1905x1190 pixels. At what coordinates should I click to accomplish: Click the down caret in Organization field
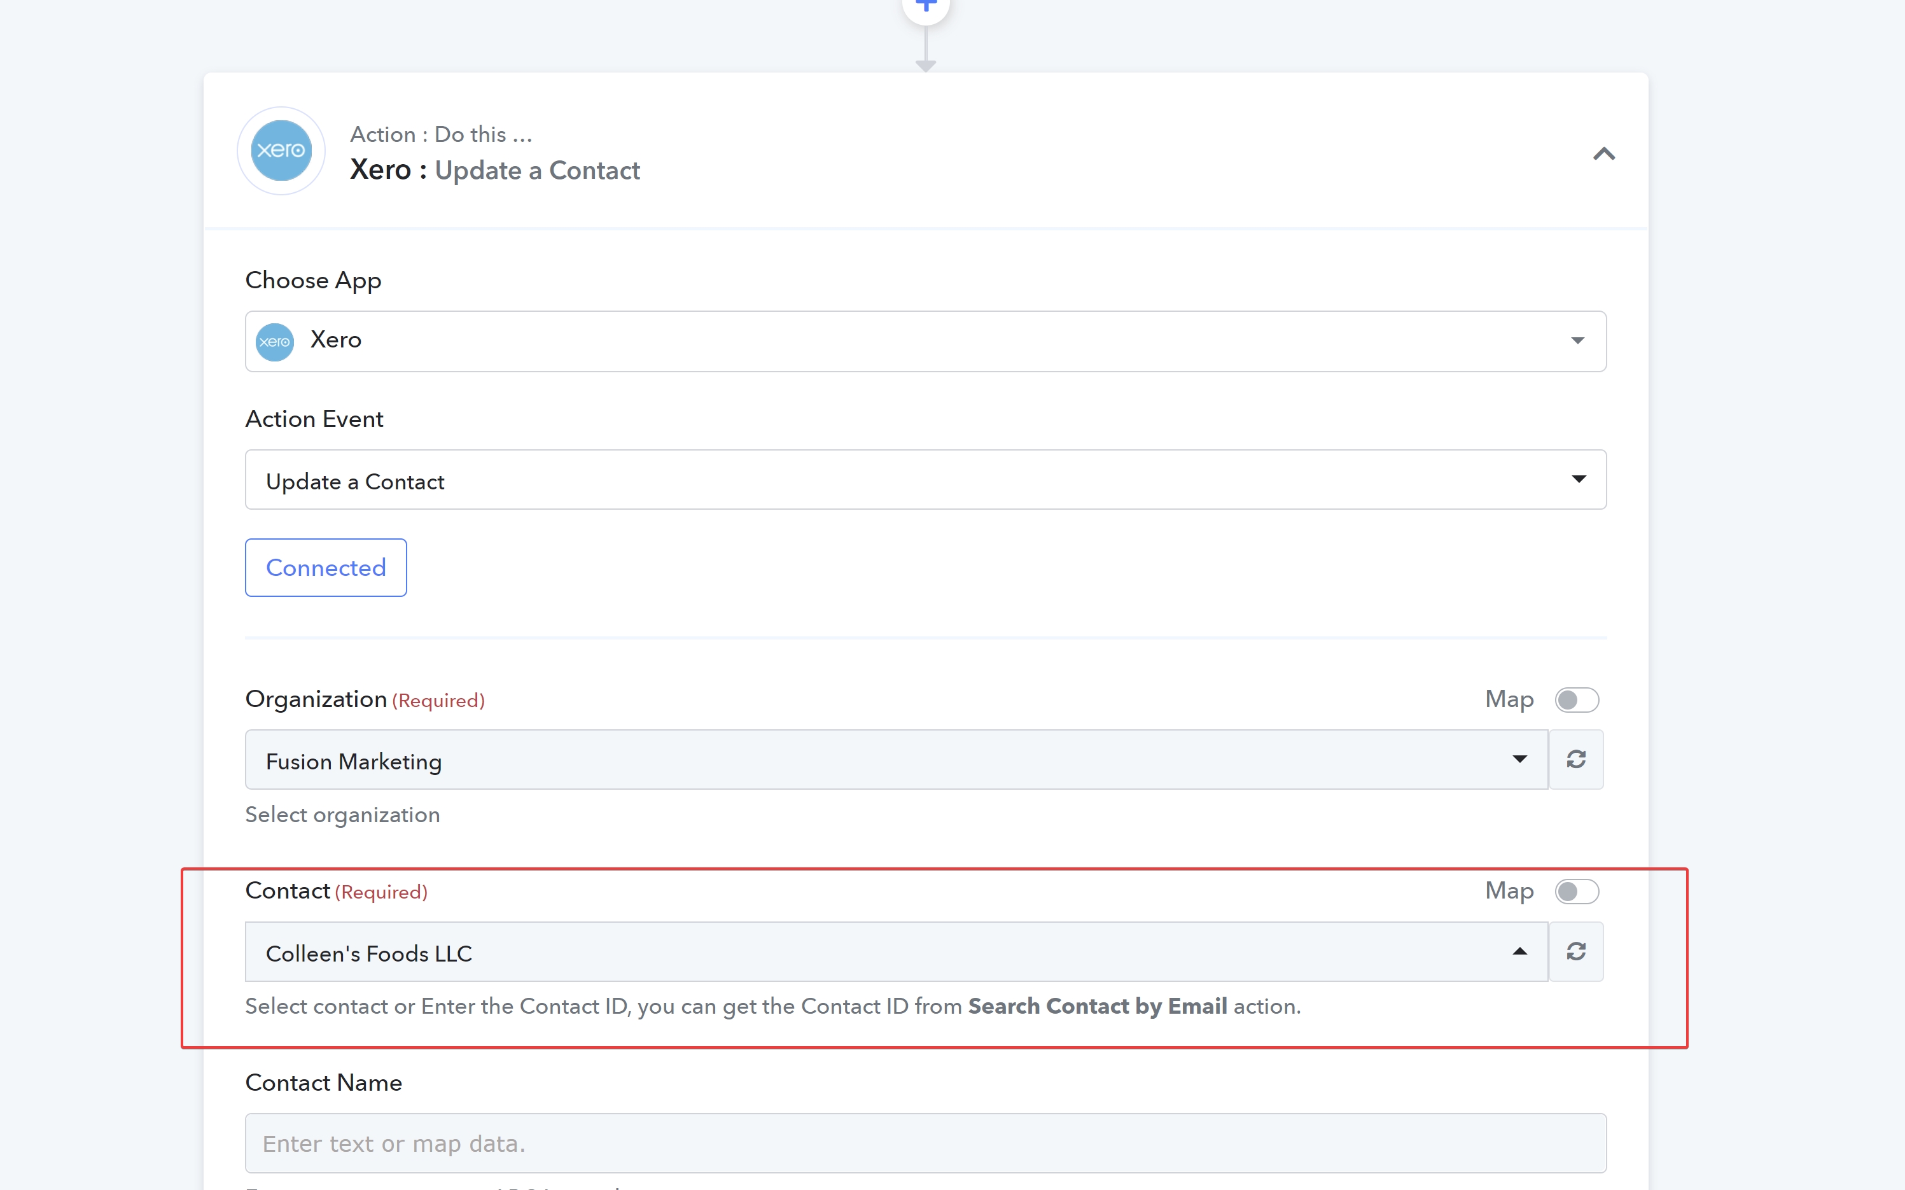1519,759
